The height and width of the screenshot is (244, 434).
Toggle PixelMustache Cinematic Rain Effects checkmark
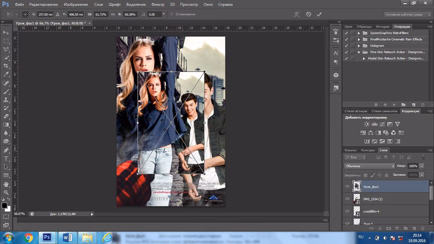[x=346, y=39]
